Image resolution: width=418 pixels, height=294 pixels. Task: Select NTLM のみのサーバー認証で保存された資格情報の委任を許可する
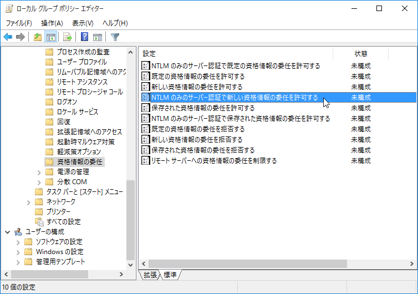[x=241, y=119]
